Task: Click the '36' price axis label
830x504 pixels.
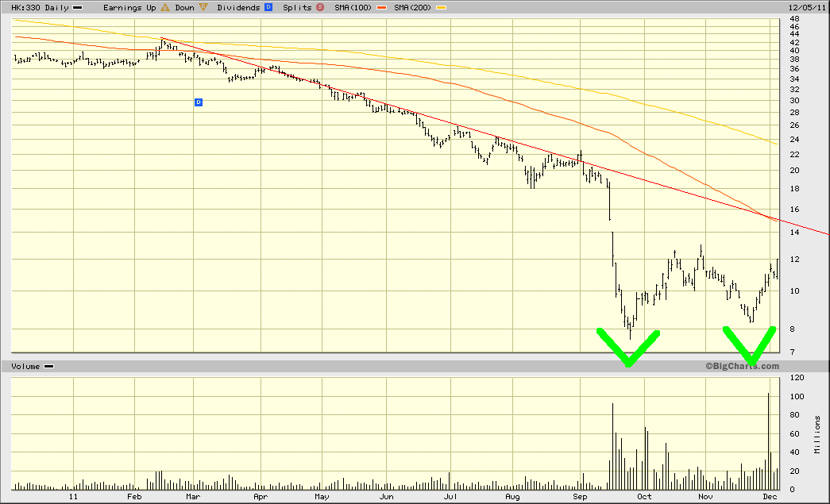Action: tap(794, 69)
